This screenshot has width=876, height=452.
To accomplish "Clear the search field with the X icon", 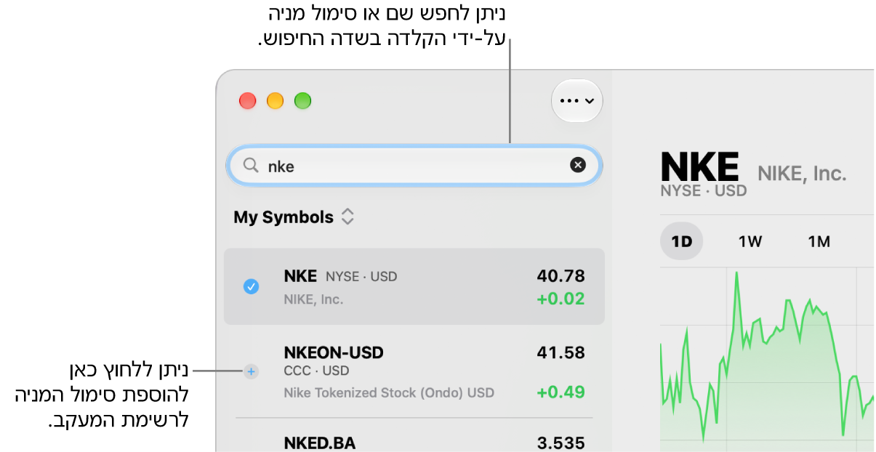I will [577, 166].
